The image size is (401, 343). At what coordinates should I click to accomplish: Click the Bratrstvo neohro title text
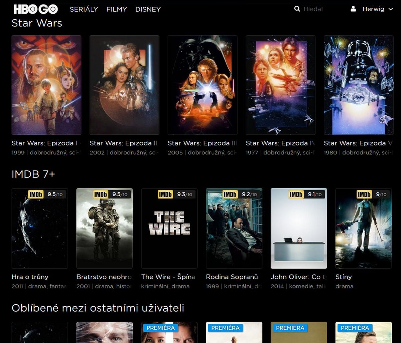(x=104, y=277)
